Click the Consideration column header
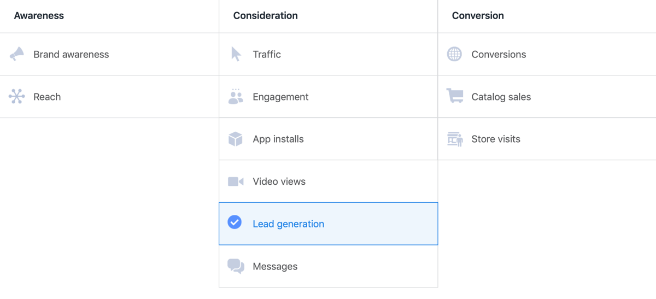The width and height of the screenshot is (656, 299). 265,16
